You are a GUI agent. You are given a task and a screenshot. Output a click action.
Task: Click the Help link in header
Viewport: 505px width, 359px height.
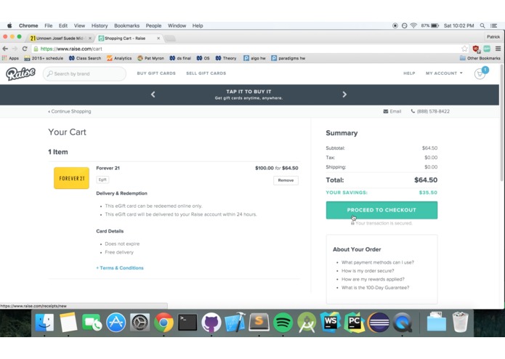(409, 73)
